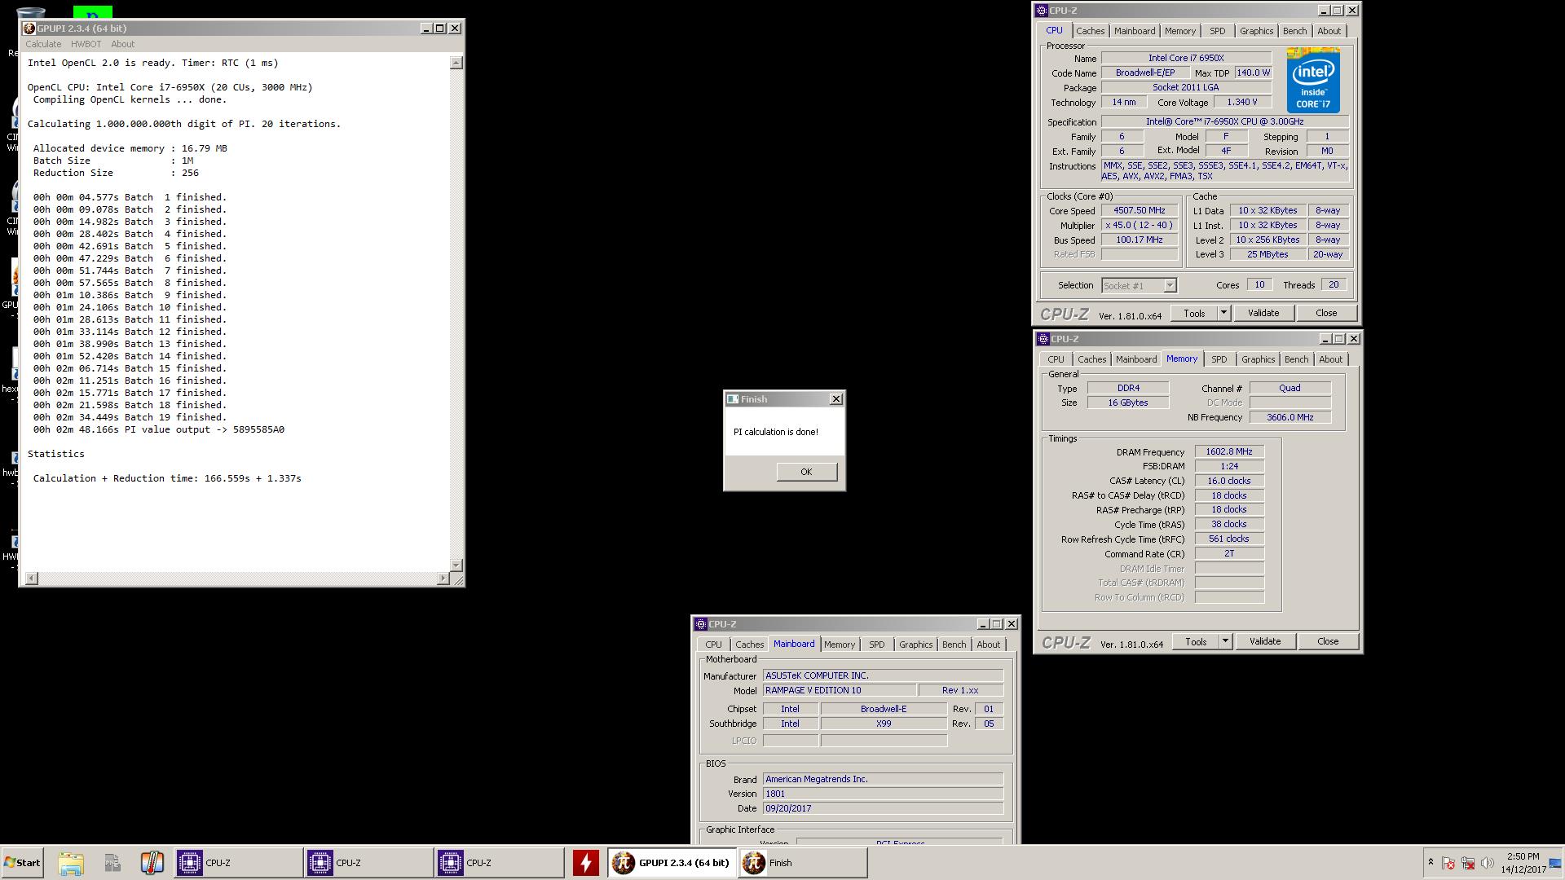Activate GPUPI 2.3.4 taskbar button
Viewport: 1565px width, 880px height.
[672, 863]
